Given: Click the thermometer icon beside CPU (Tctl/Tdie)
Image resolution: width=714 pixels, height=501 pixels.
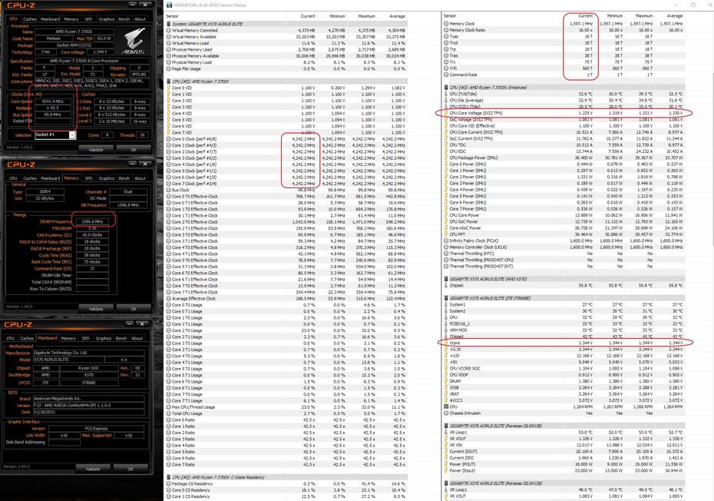Looking at the screenshot, I should click(446, 94).
